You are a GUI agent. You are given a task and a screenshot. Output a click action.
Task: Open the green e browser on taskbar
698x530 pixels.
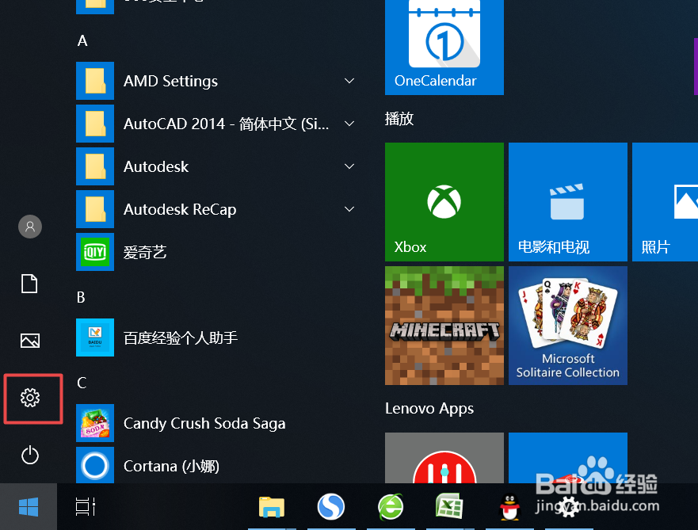(x=391, y=506)
